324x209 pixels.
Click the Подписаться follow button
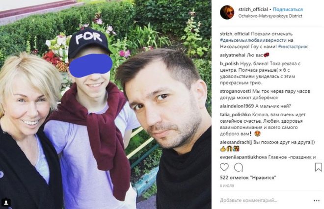tap(288, 9)
